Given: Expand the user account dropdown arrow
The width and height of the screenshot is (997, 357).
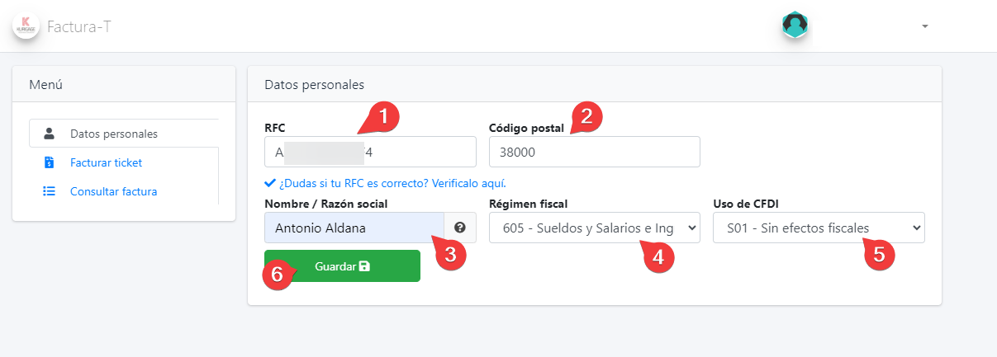Looking at the screenshot, I should pos(925,26).
